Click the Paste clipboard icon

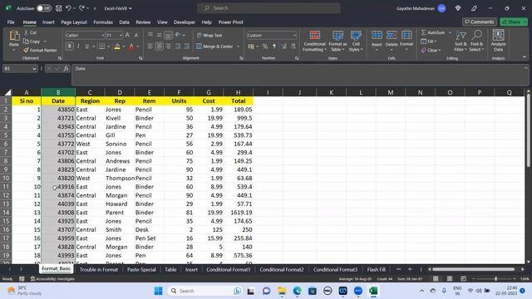pyautogui.click(x=14, y=36)
